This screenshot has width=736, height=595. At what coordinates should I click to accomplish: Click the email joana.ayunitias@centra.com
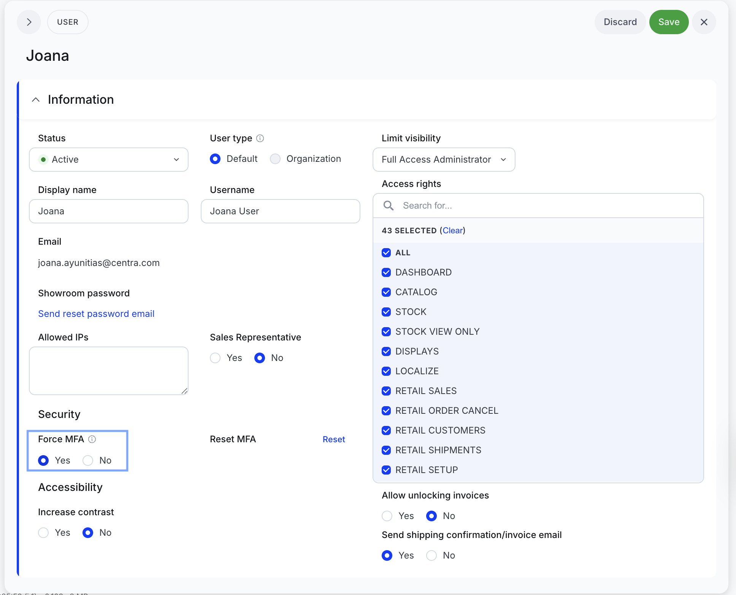pyautogui.click(x=99, y=263)
